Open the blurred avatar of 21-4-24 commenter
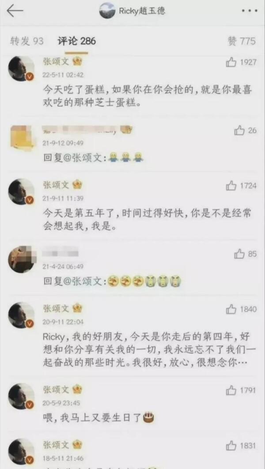The image size is (265, 469). pos(21,259)
